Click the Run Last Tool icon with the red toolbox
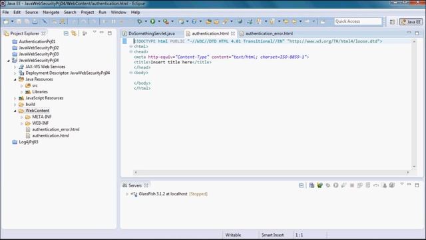The image size is (426, 240). click(x=166, y=21)
